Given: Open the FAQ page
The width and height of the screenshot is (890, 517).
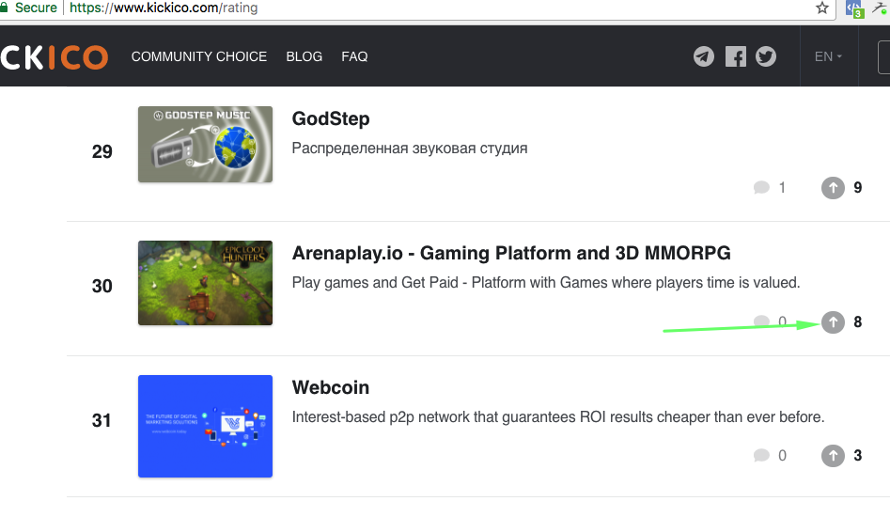Looking at the screenshot, I should pyautogui.click(x=354, y=56).
